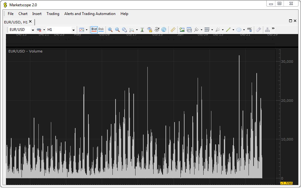Close the inner chart document window
This screenshot has height=188, width=301.
click(x=295, y=21)
